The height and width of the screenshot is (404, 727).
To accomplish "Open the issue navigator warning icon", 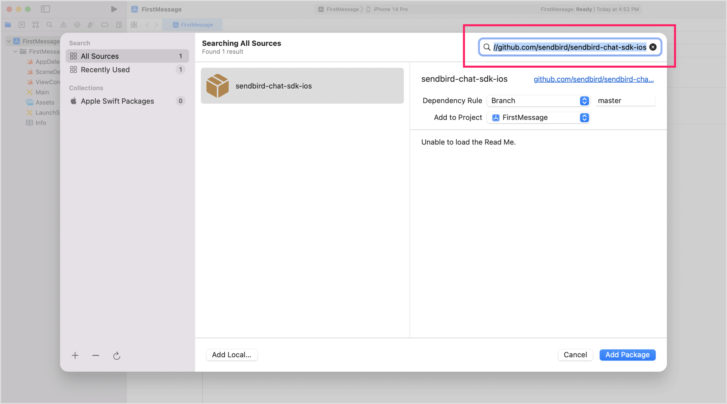I will [63, 25].
